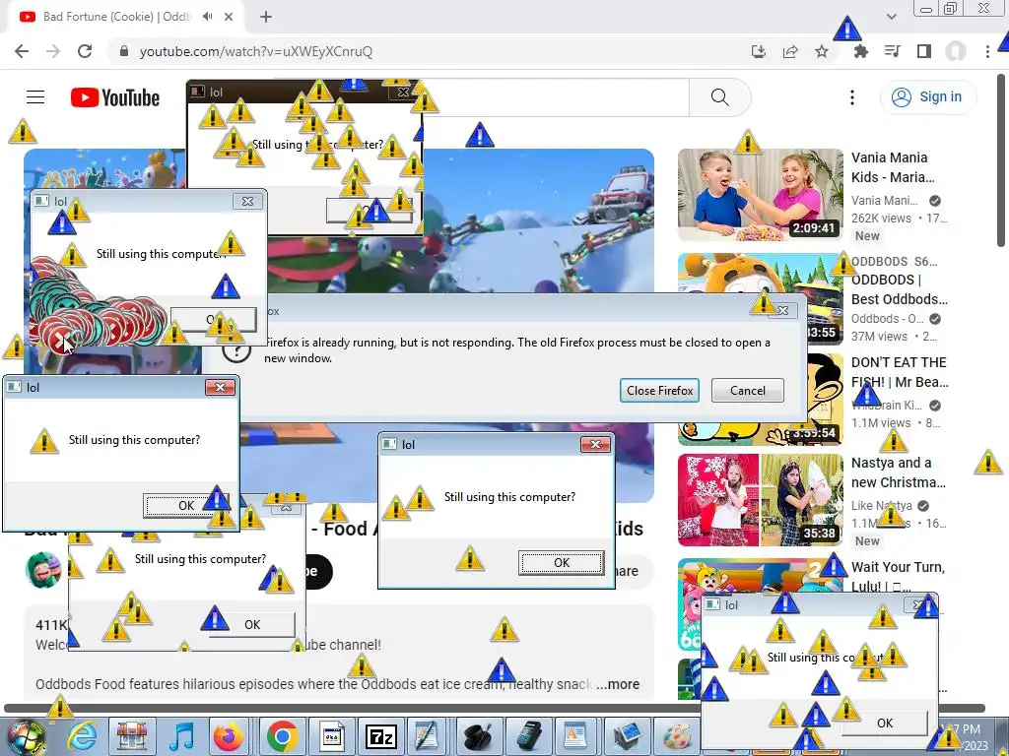The image size is (1009, 756).
Task: Reload the YouTube page
Action: point(85,51)
